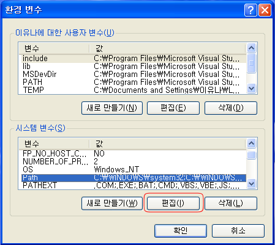
Task: Click the 삭제(L) system variable button
Action: (x=231, y=203)
